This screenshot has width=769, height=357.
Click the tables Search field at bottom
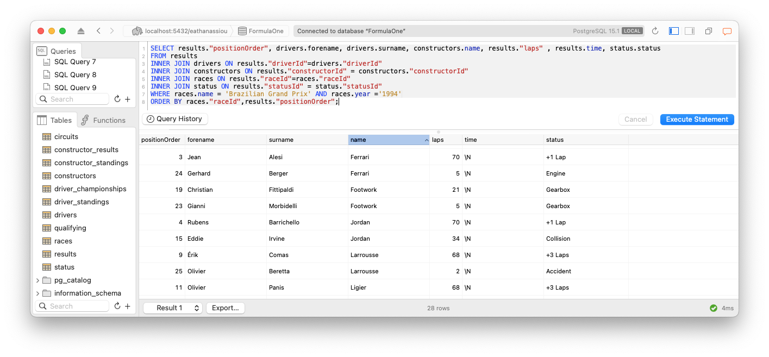pos(73,306)
